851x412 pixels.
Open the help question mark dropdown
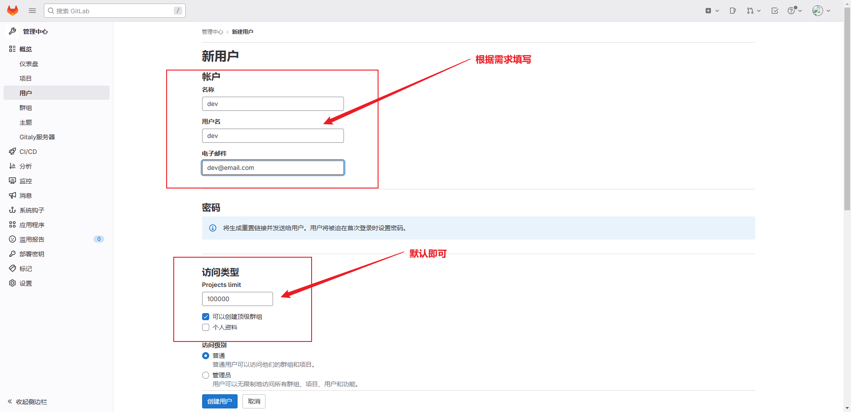click(x=795, y=11)
